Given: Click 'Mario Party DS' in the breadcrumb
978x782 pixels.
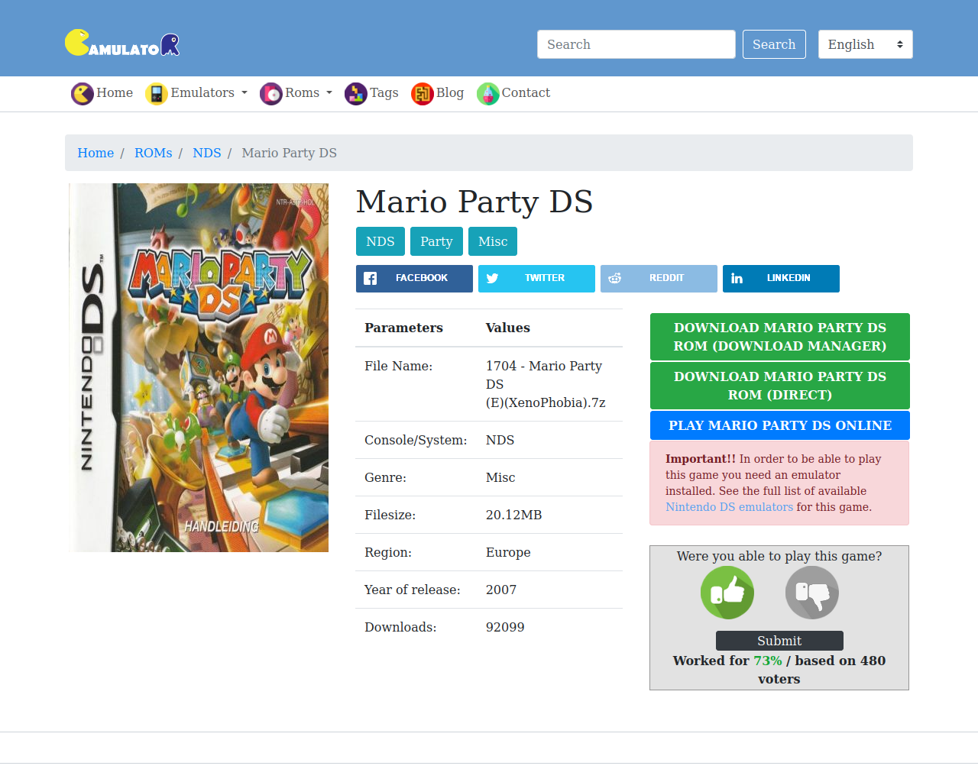Looking at the screenshot, I should coord(290,153).
